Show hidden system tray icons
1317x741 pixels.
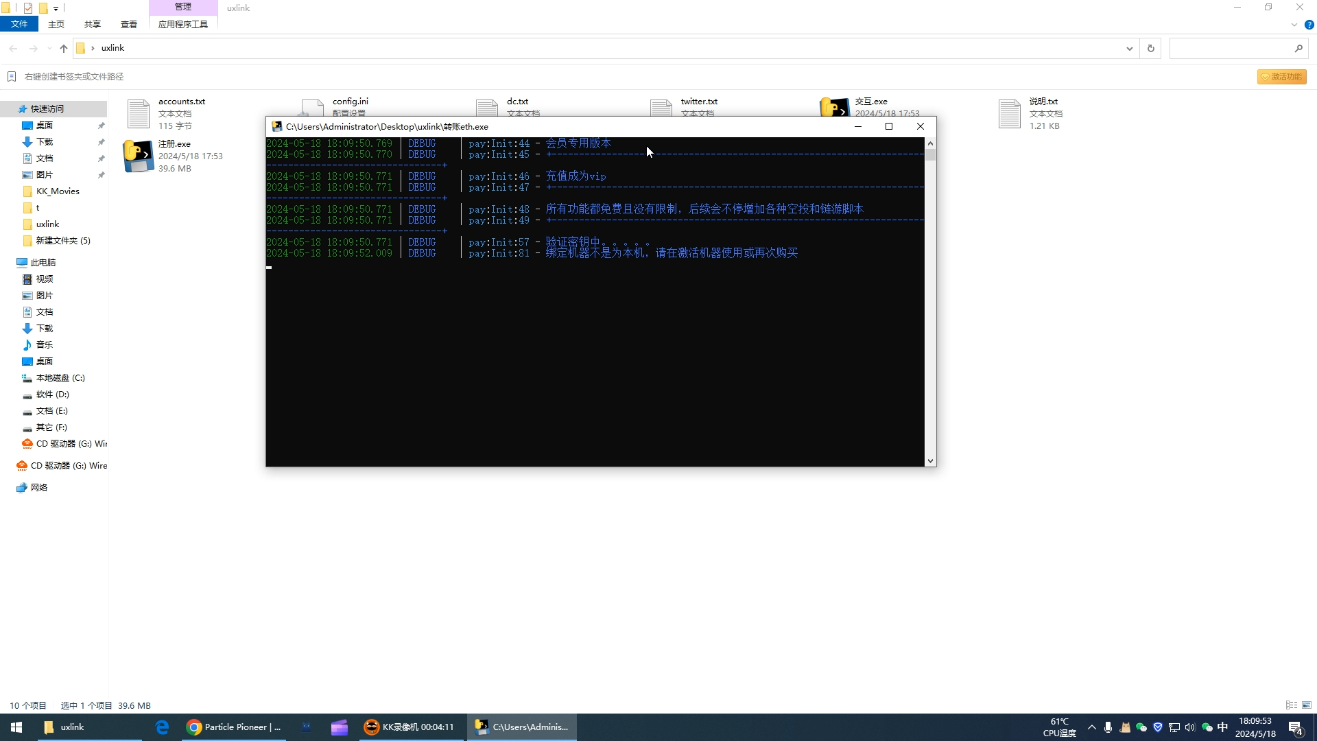(x=1091, y=727)
